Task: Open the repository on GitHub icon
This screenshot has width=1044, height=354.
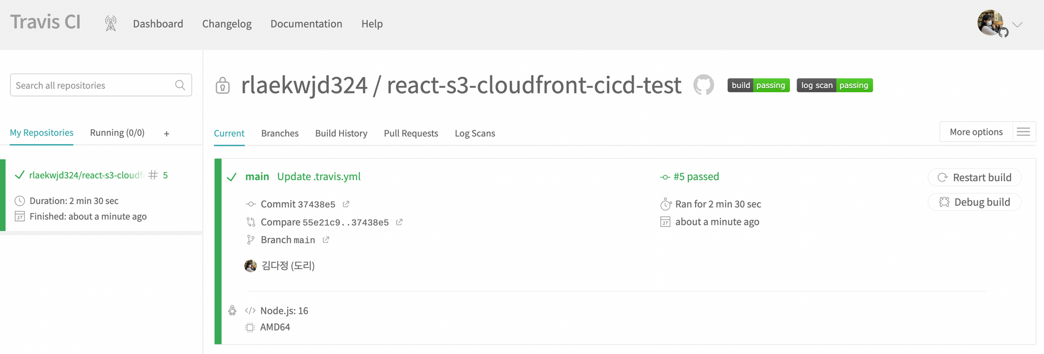Action: 704,85
